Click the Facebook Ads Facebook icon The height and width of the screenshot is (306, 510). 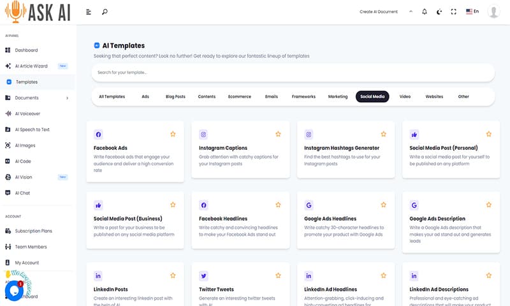point(98,135)
